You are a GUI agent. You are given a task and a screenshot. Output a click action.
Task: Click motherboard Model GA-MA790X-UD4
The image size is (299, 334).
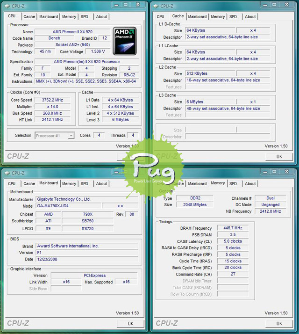pos(68,206)
